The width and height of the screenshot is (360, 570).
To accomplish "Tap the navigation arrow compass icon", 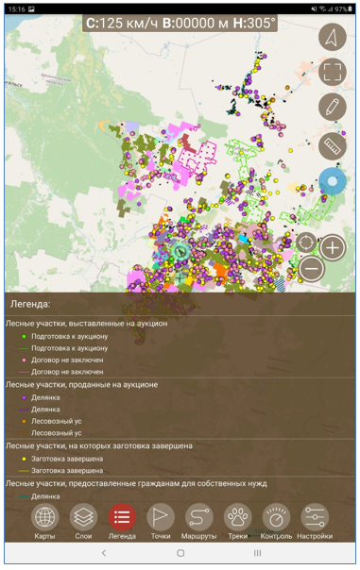I will point(332,37).
